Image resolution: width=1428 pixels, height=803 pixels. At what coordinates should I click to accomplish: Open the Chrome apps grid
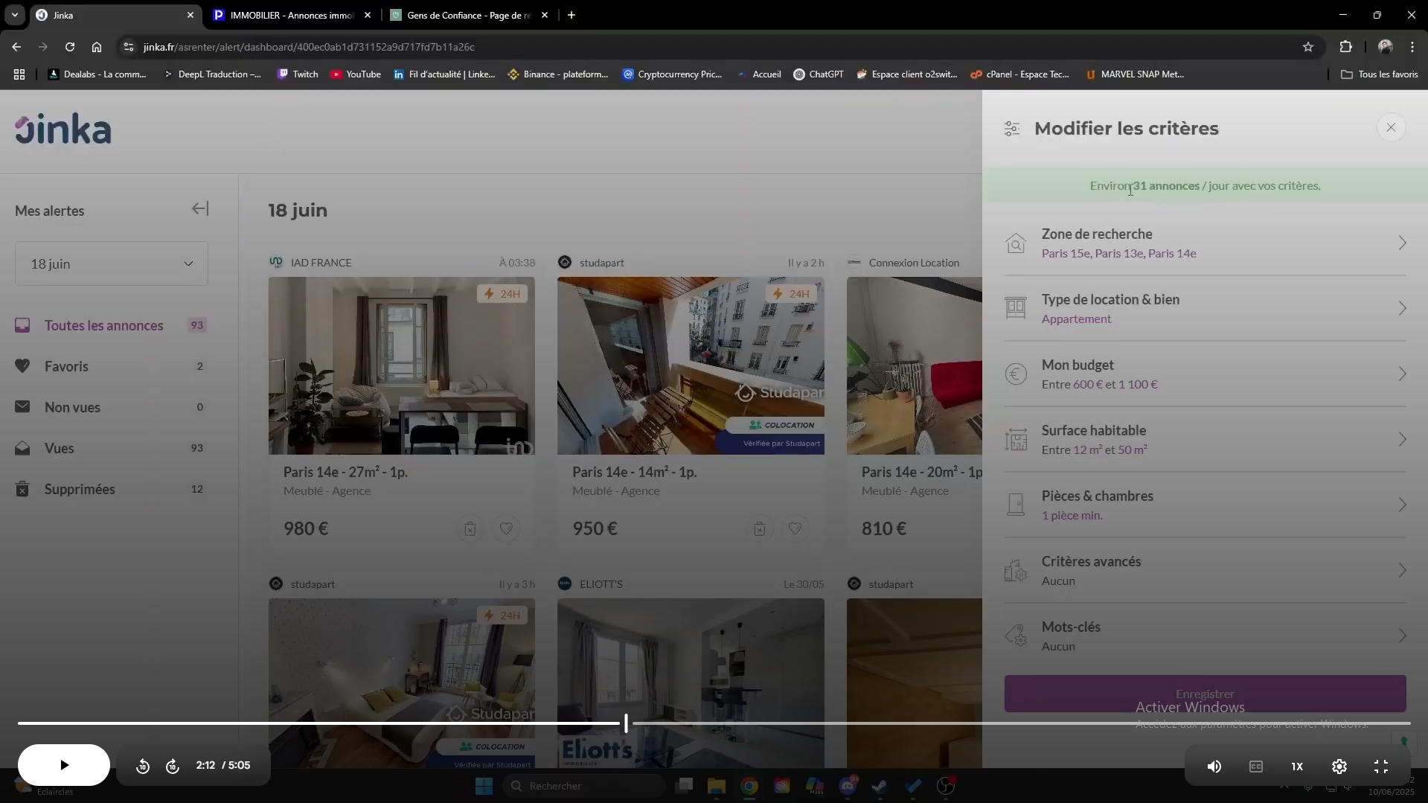[19, 74]
